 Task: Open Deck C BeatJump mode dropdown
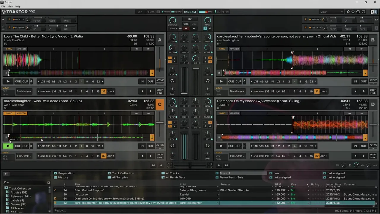pos(24,156)
